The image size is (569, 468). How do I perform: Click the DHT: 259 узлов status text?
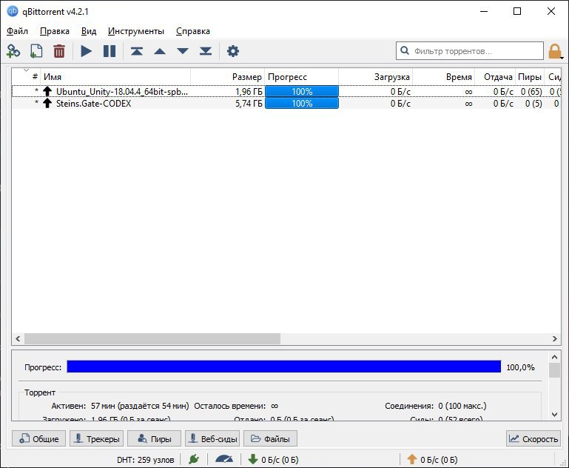[x=146, y=460]
